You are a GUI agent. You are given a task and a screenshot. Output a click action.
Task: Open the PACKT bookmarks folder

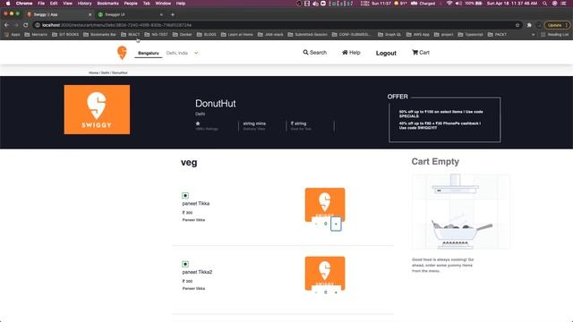tap(498, 34)
